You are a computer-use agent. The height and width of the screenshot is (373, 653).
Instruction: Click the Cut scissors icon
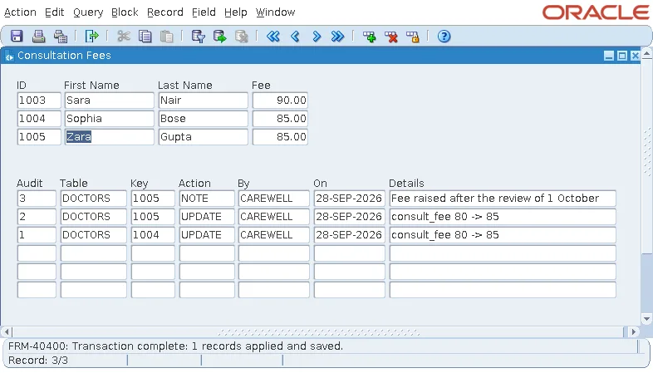pos(123,37)
